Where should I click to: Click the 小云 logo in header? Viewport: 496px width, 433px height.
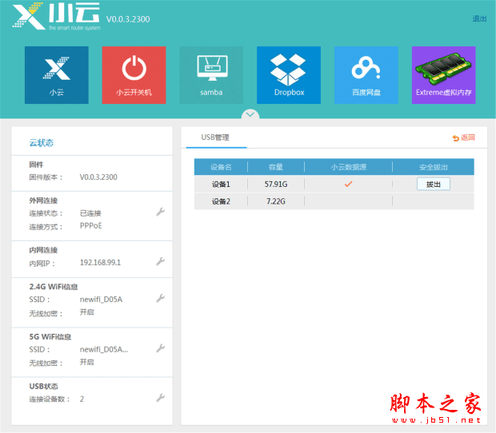tap(56, 16)
